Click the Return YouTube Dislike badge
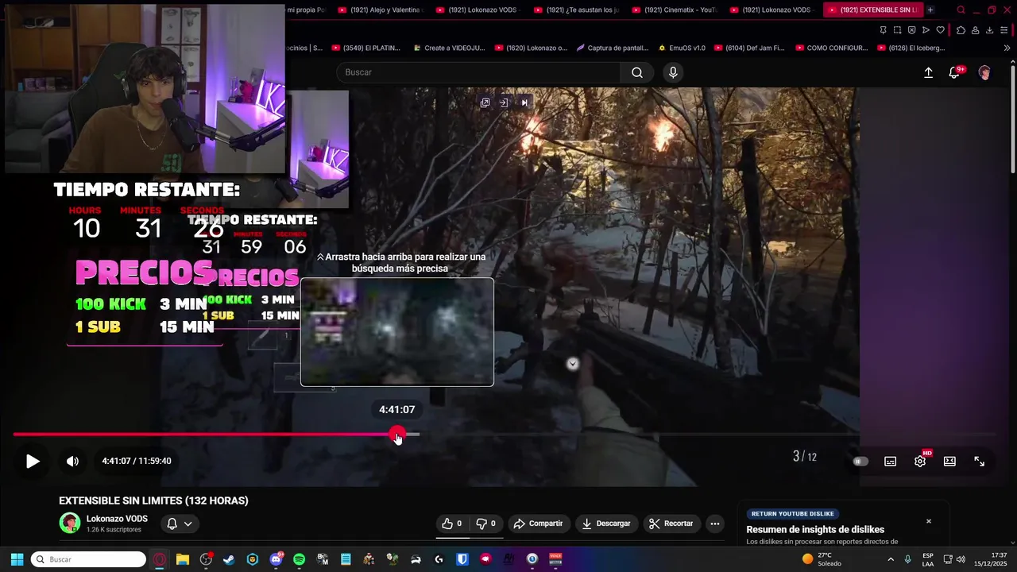Viewport: 1017px width, 572px height. [793, 514]
